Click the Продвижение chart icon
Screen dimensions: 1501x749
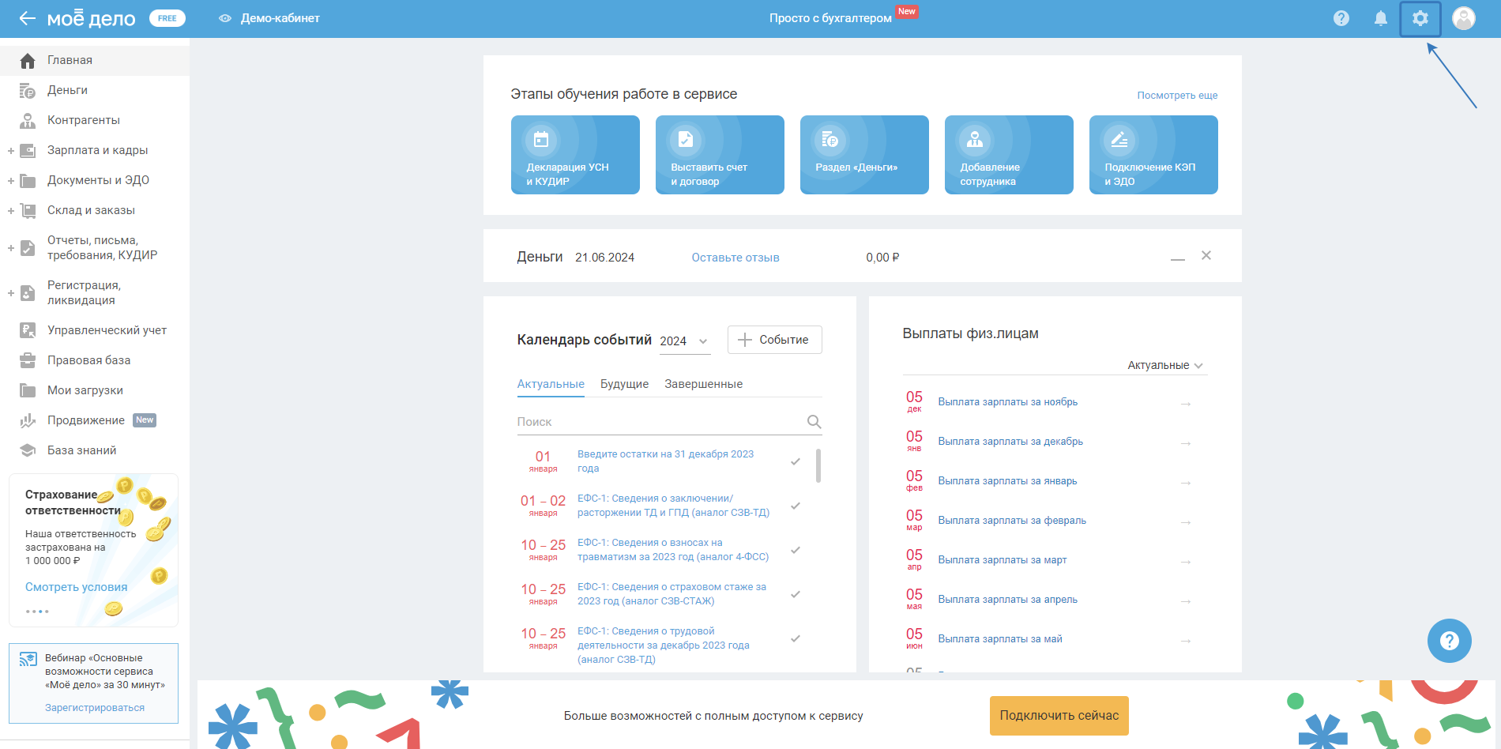point(28,421)
